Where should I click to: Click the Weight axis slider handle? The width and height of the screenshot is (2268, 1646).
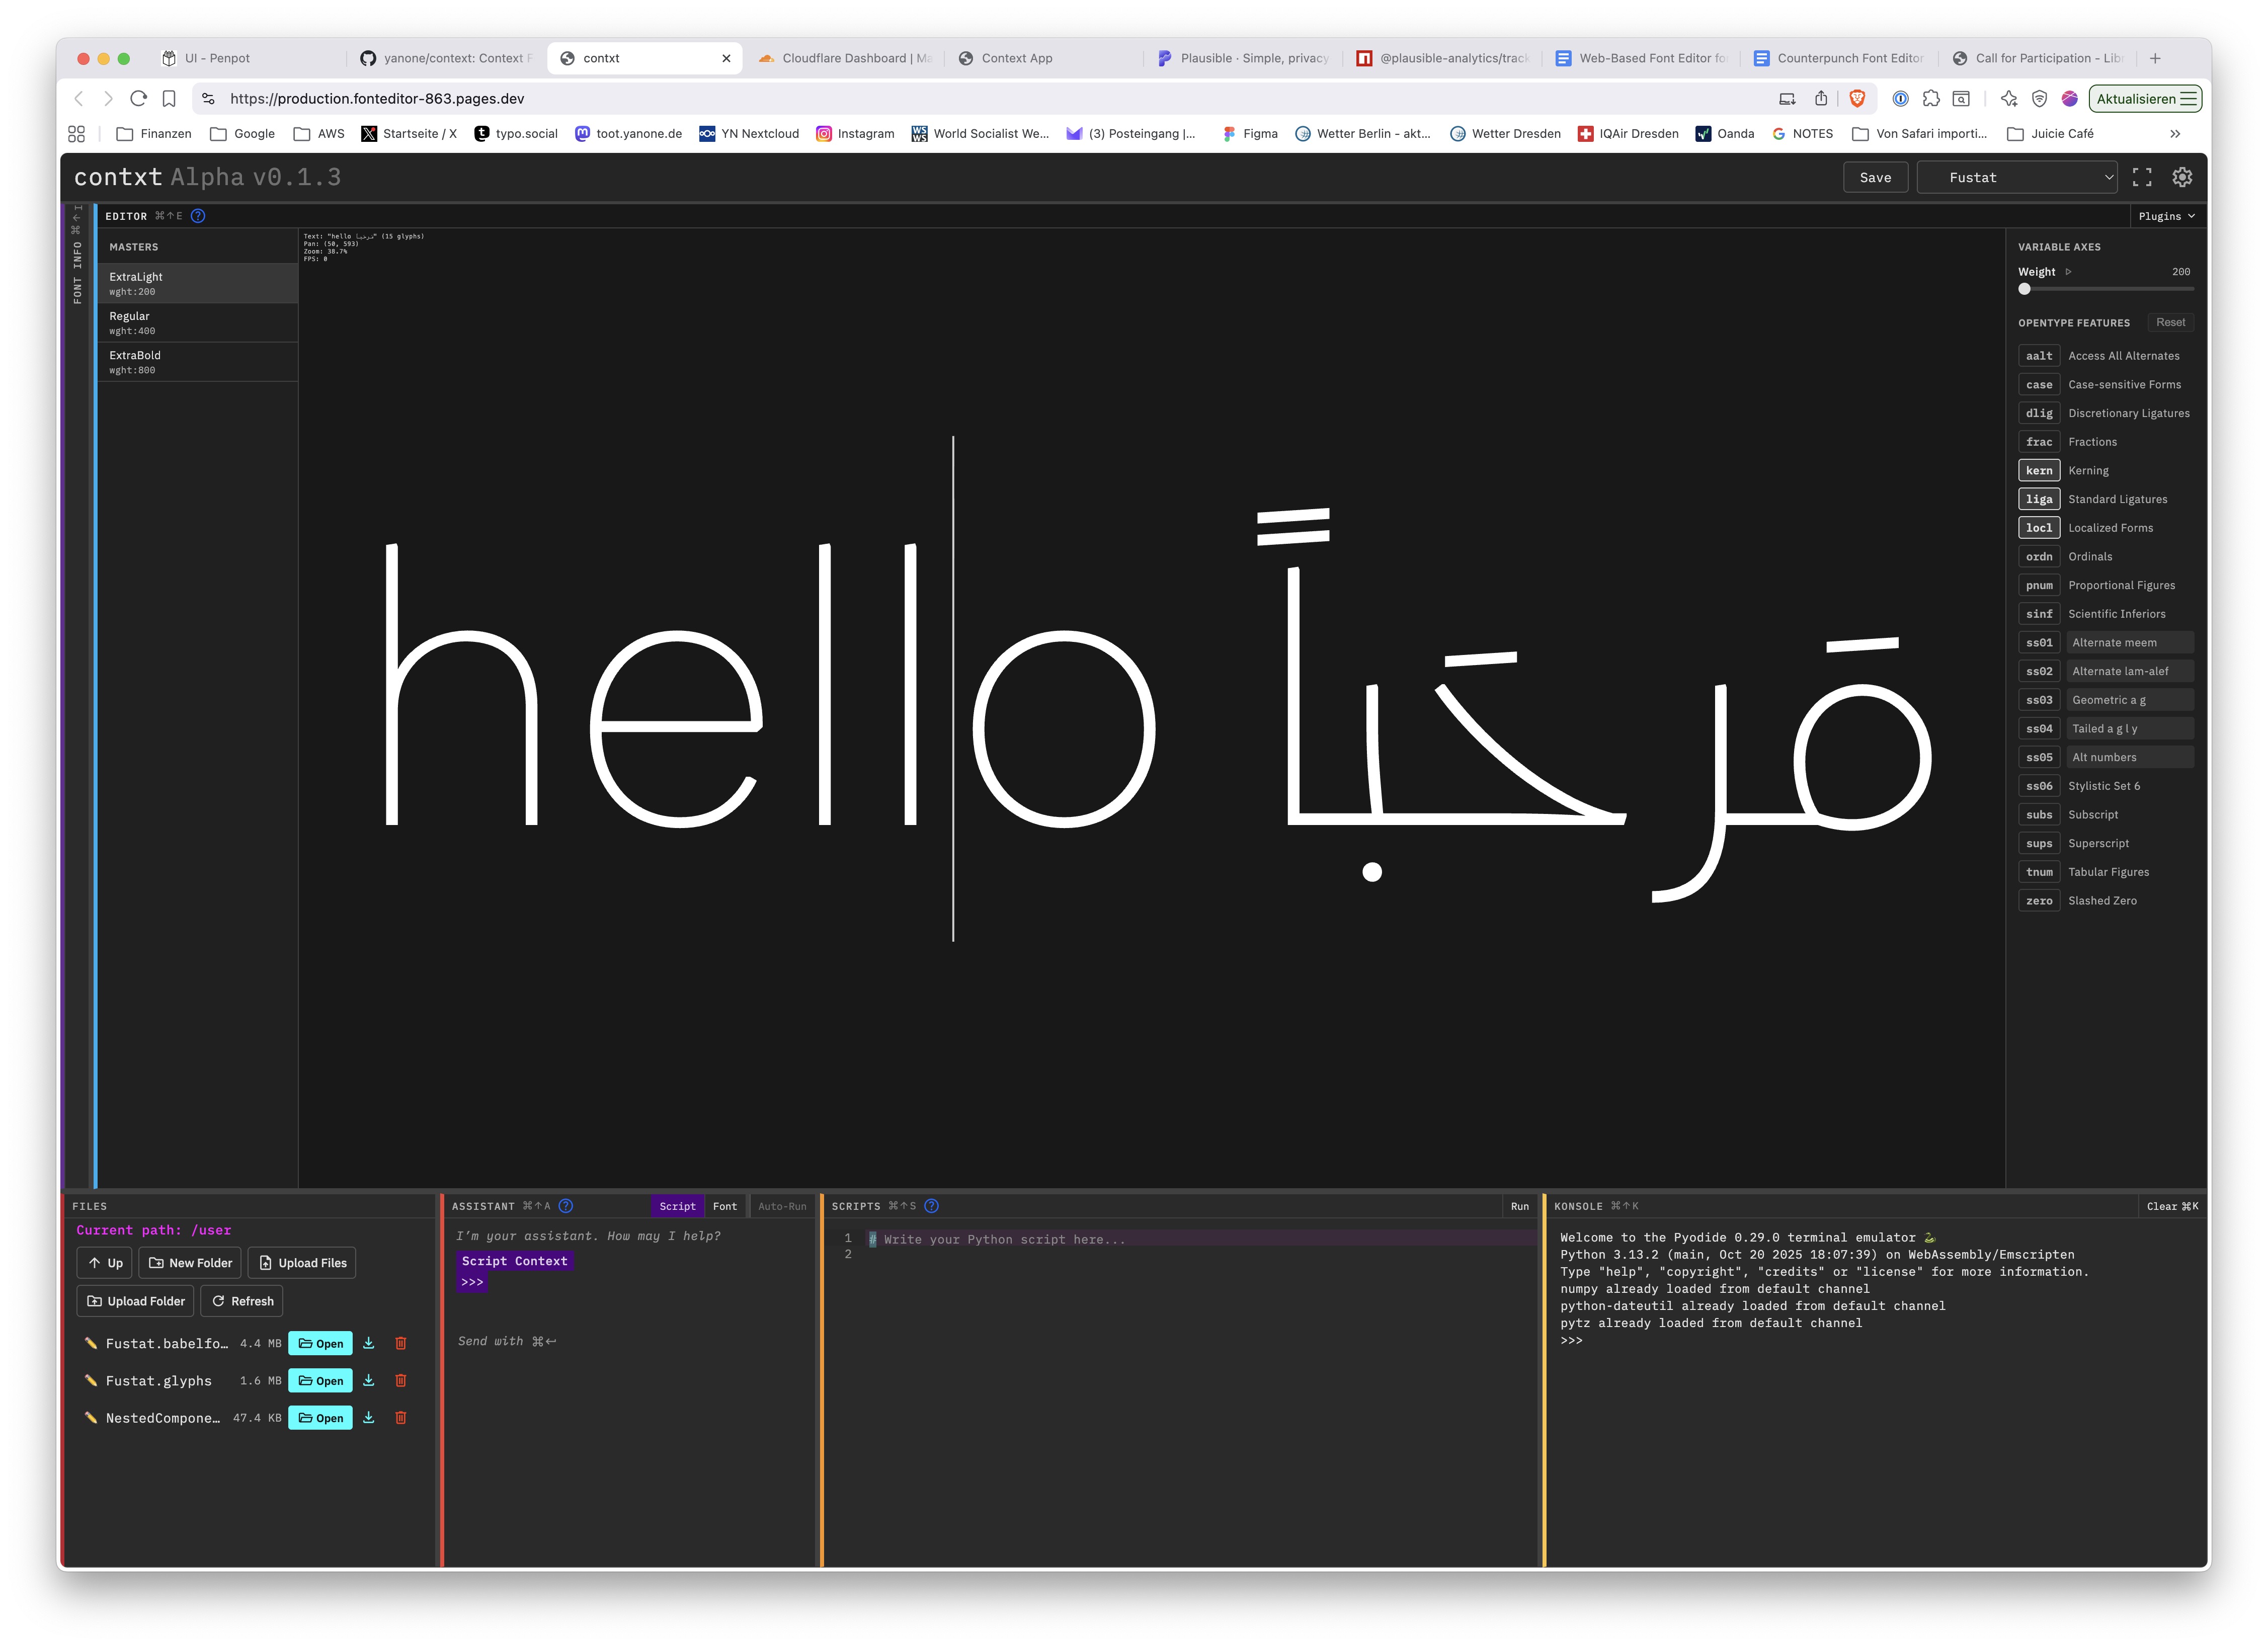point(2025,289)
